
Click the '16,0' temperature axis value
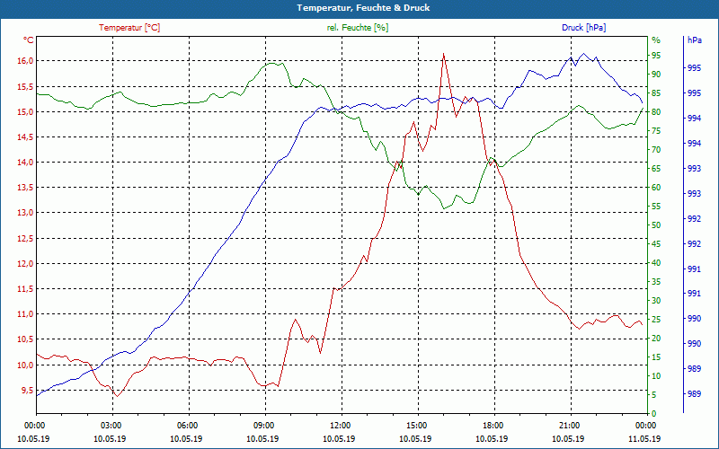click(x=26, y=61)
